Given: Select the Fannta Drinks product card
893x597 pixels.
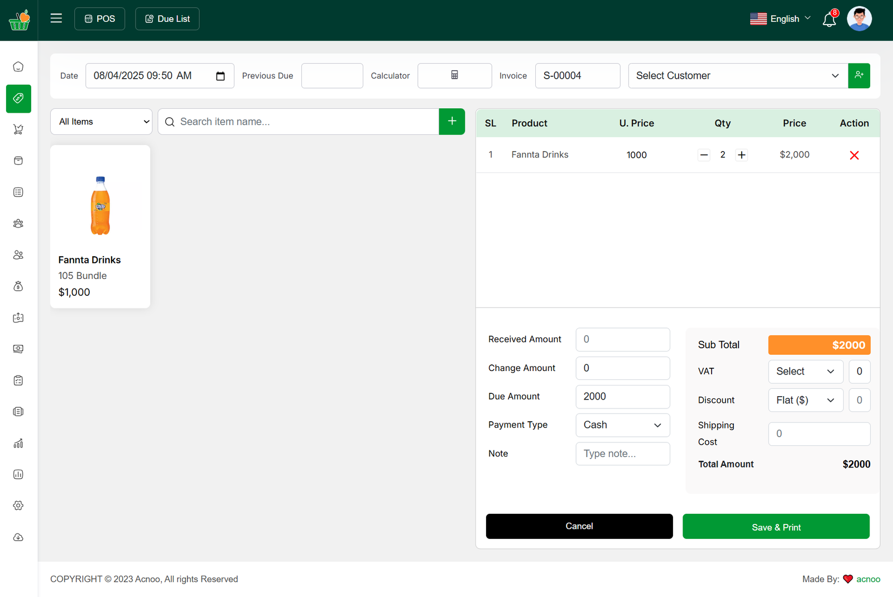Looking at the screenshot, I should click(x=100, y=227).
